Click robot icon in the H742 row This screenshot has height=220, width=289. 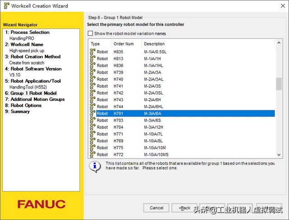click(93, 93)
